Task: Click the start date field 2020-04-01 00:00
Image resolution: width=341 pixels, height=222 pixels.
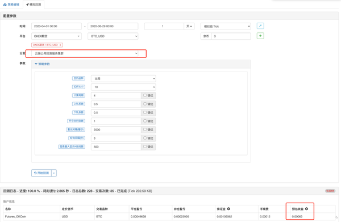Action: 56,26
